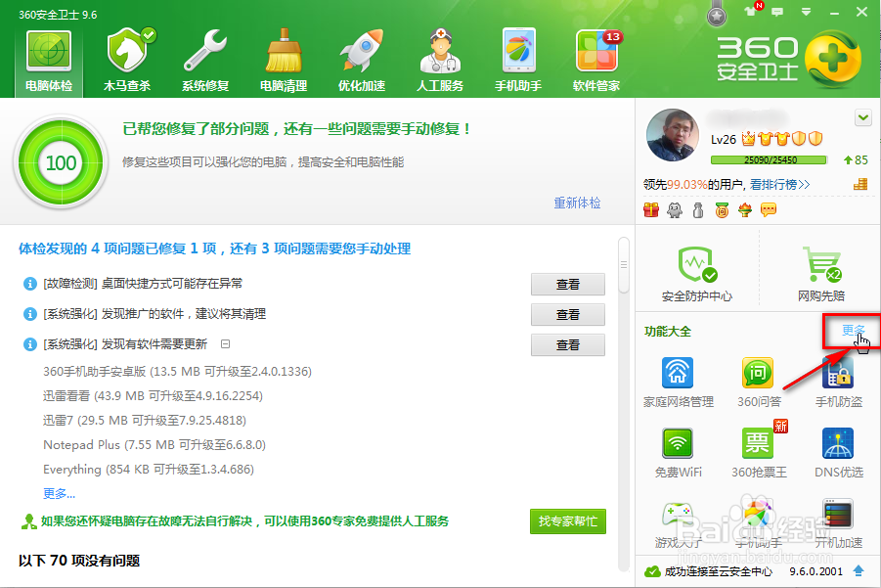The image size is (881, 588).
Task: Open 安全防护中心
Action: tap(697, 273)
